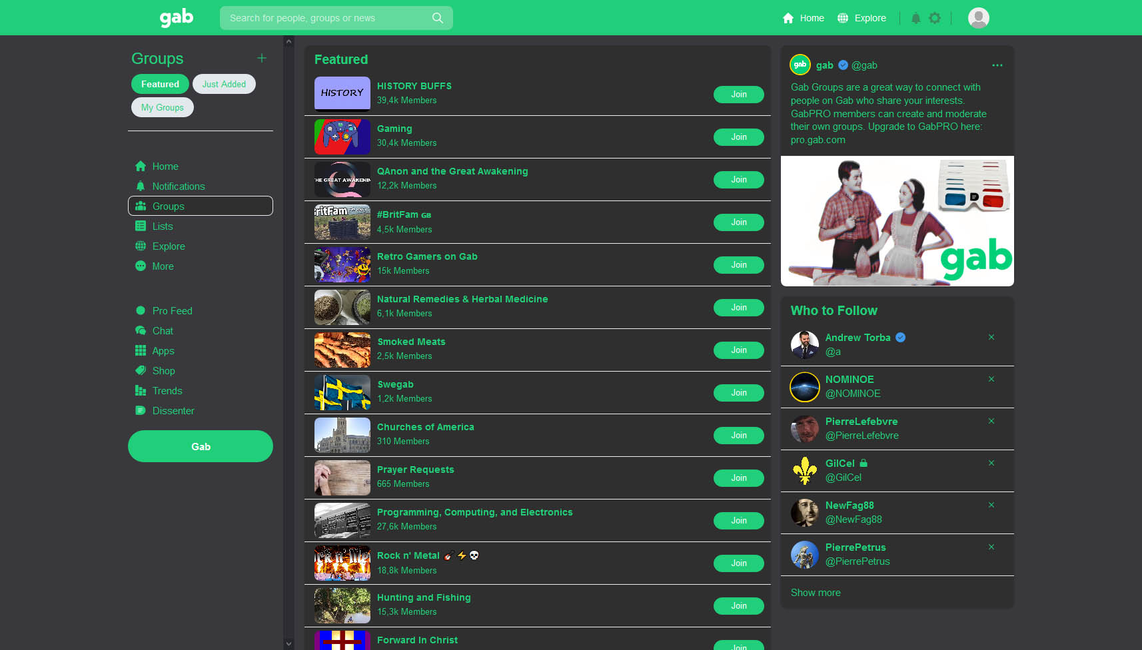Open Andrew Torba's profile avatar
1142x650 pixels.
(805, 345)
